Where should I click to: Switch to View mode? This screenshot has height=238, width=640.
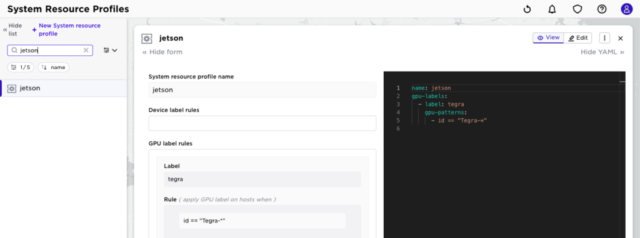point(548,38)
